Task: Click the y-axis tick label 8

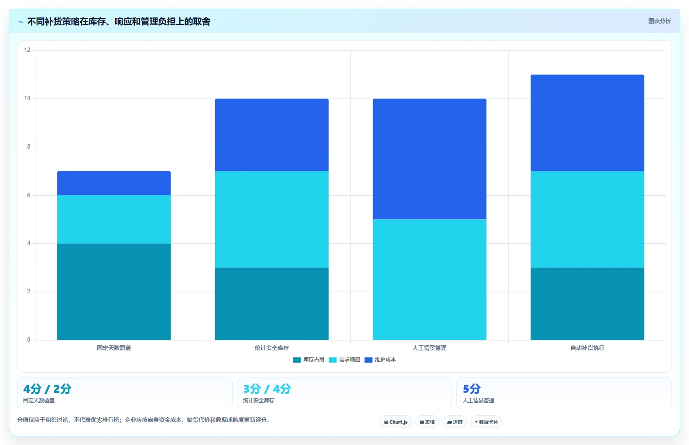Action: click(x=29, y=147)
